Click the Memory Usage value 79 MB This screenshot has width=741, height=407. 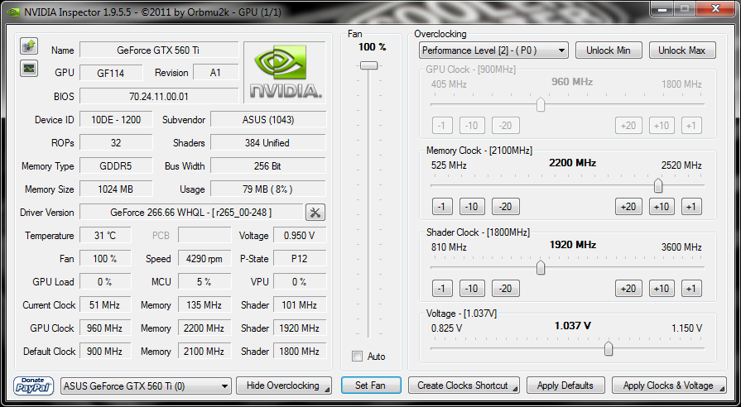click(268, 189)
